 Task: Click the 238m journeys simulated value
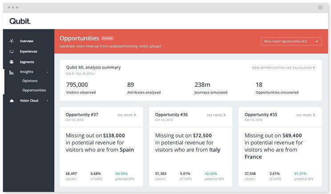coord(202,85)
